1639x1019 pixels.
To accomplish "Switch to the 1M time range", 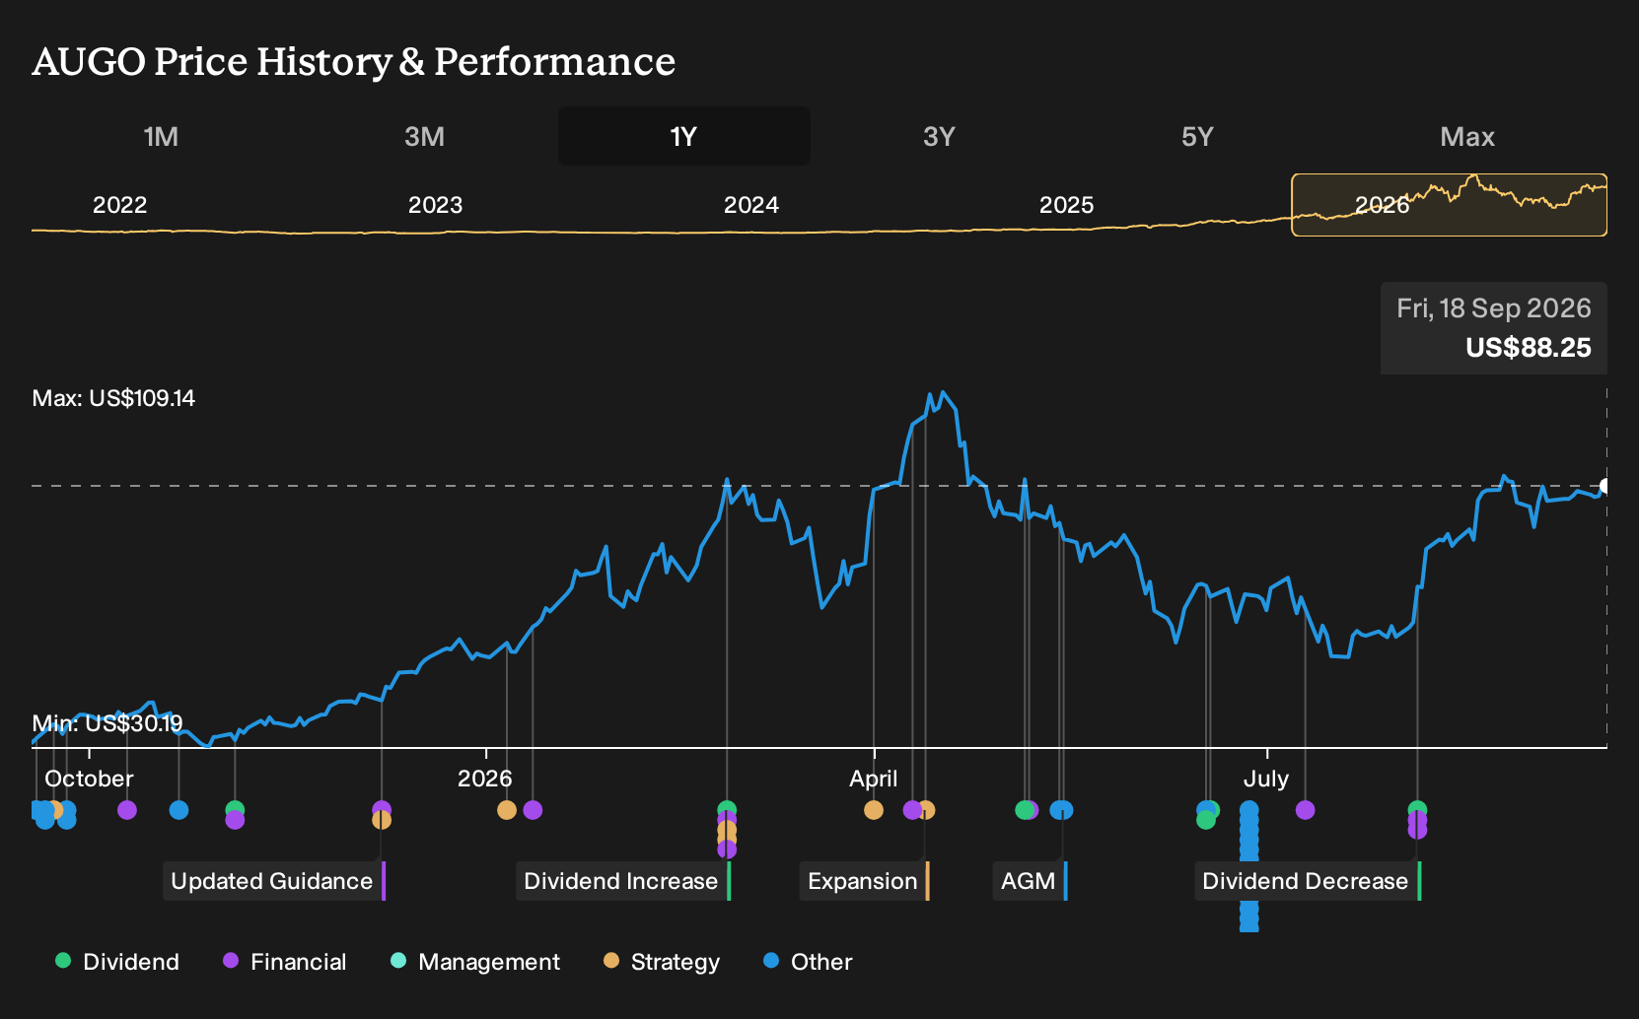I will point(161,136).
